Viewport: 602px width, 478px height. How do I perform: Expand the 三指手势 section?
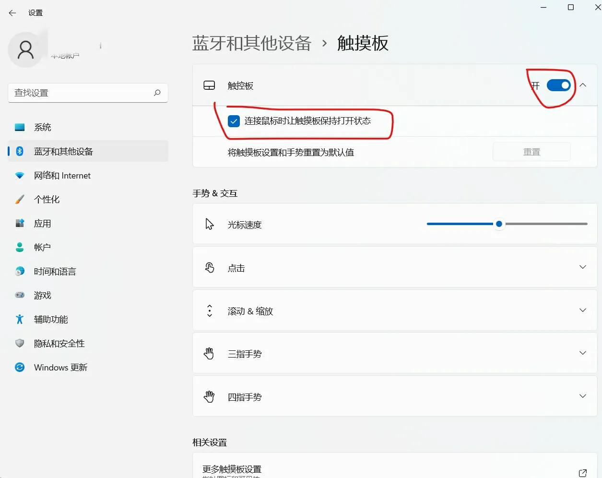pyautogui.click(x=582, y=353)
